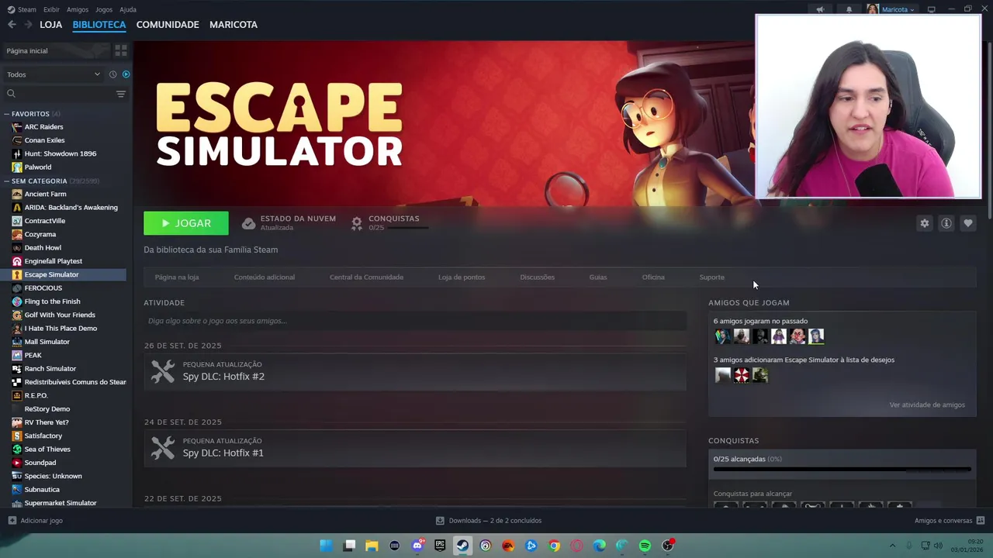This screenshot has height=558, width=993.
Task: Open the Discussões link
Action: [537, 277]
